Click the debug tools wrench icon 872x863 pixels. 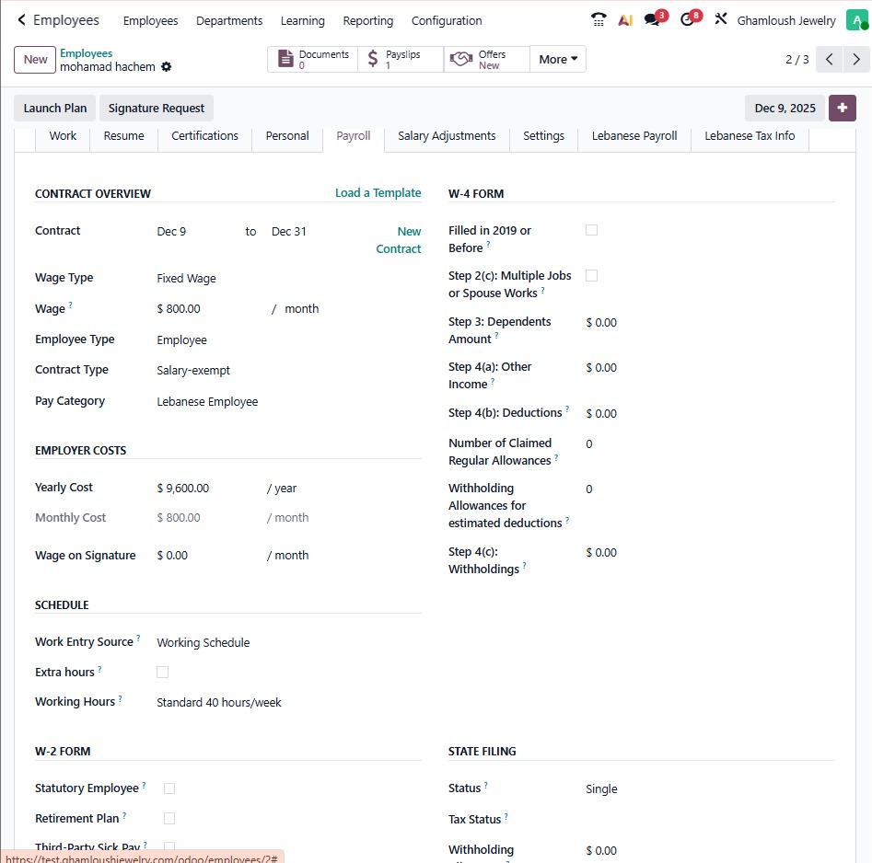(x=721, y=20)
